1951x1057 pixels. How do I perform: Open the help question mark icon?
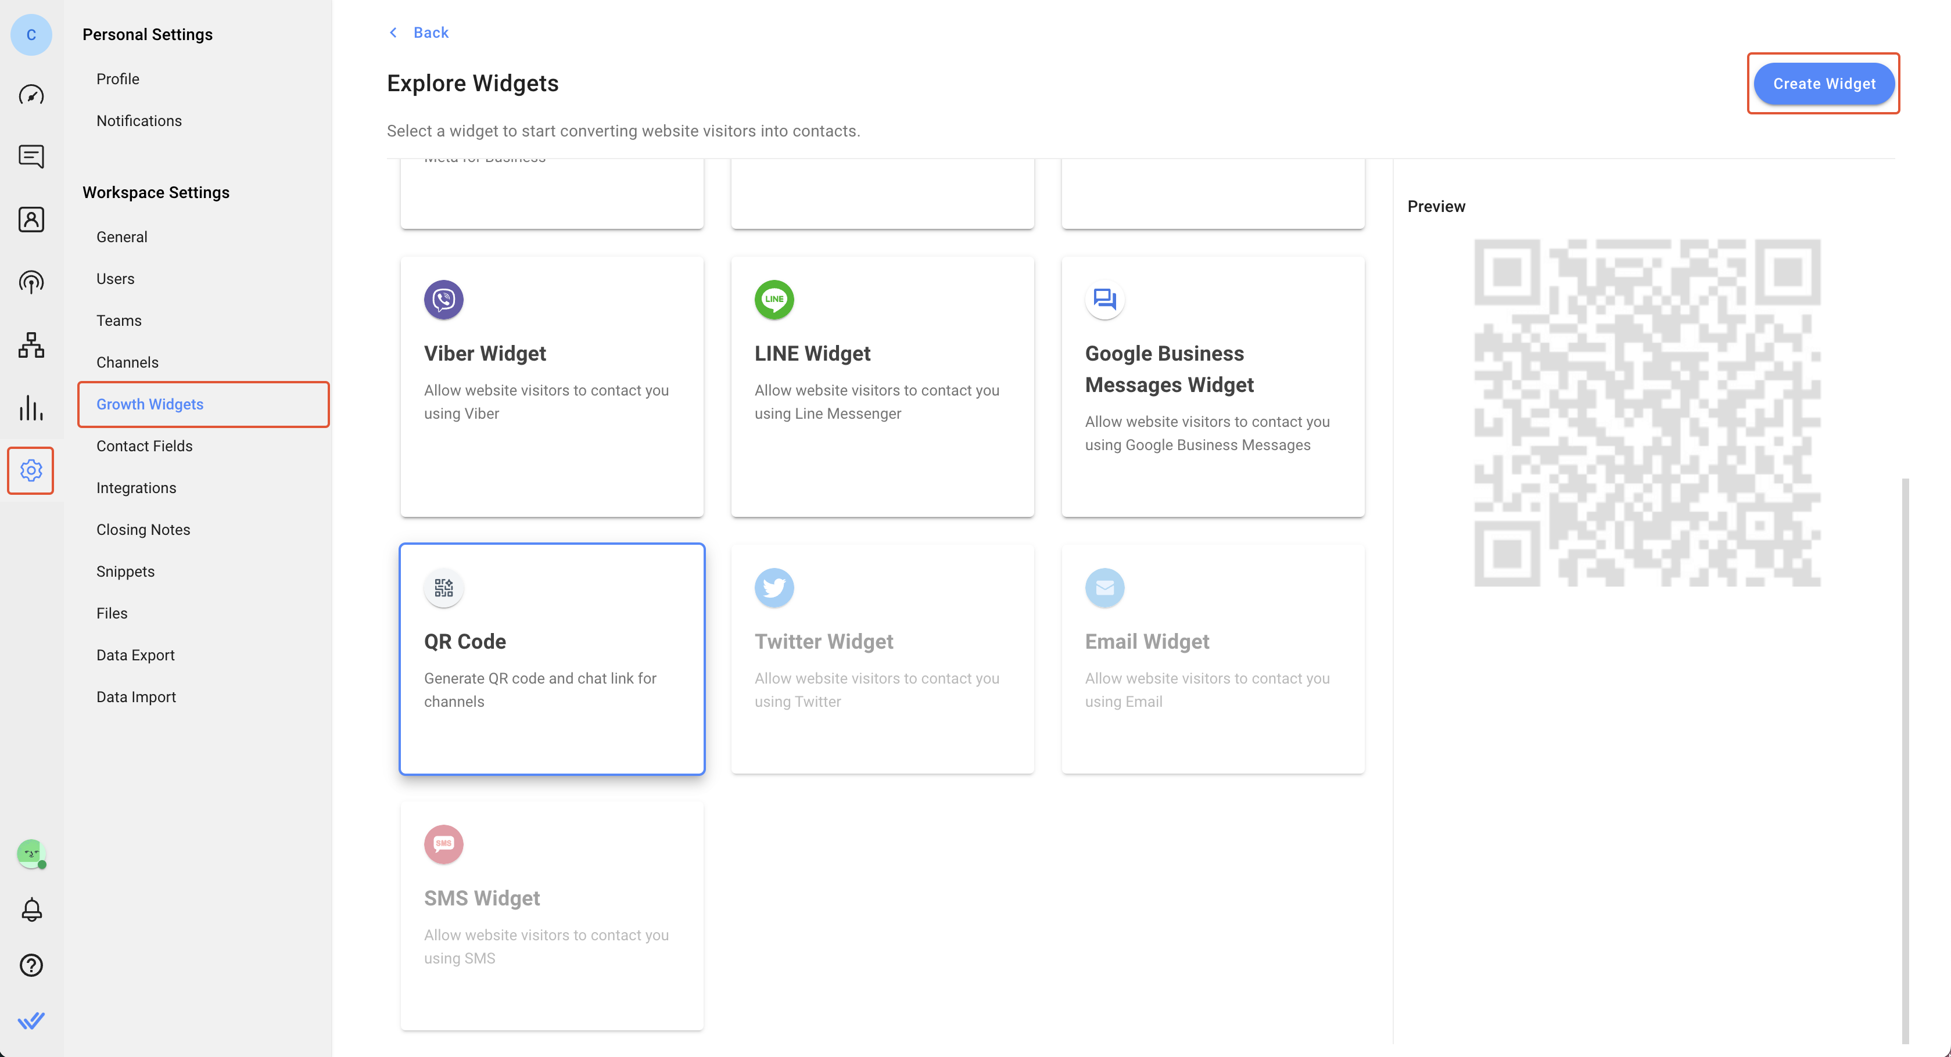point(31,965)
